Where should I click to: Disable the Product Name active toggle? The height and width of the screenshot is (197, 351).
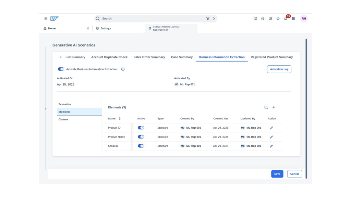coord(141,137)
